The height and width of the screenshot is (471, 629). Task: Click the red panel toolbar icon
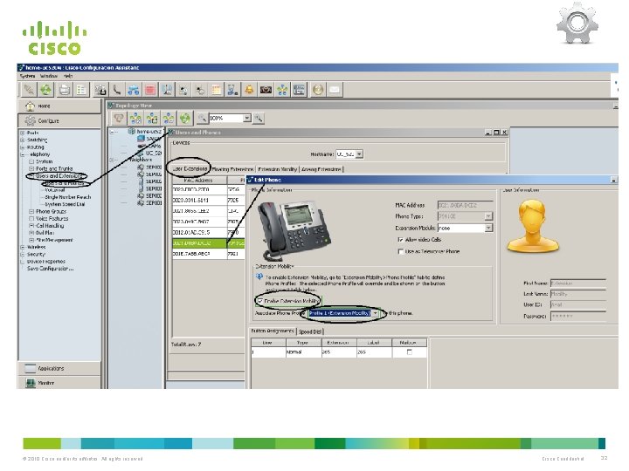pyautogui.click(x=150, y=90)
